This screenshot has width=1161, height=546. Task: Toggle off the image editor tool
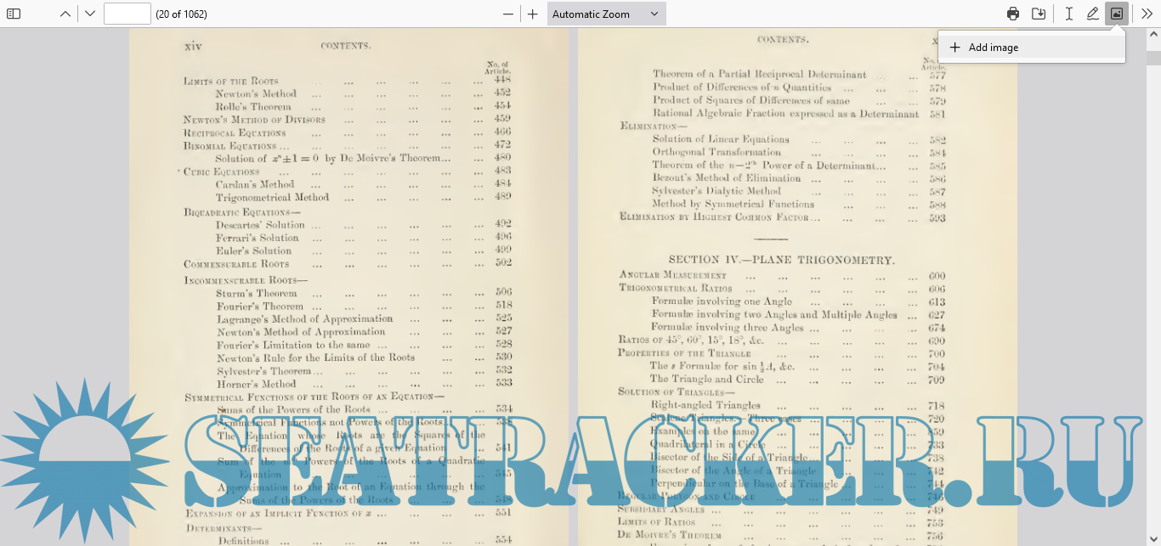[x=1117, y=14]
